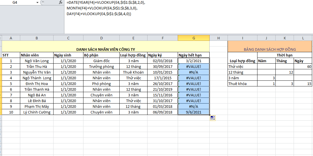Screen dimensions: 313x156
Task: Click the signing date 31/10/2017
Action: click(x=163, y=101)
